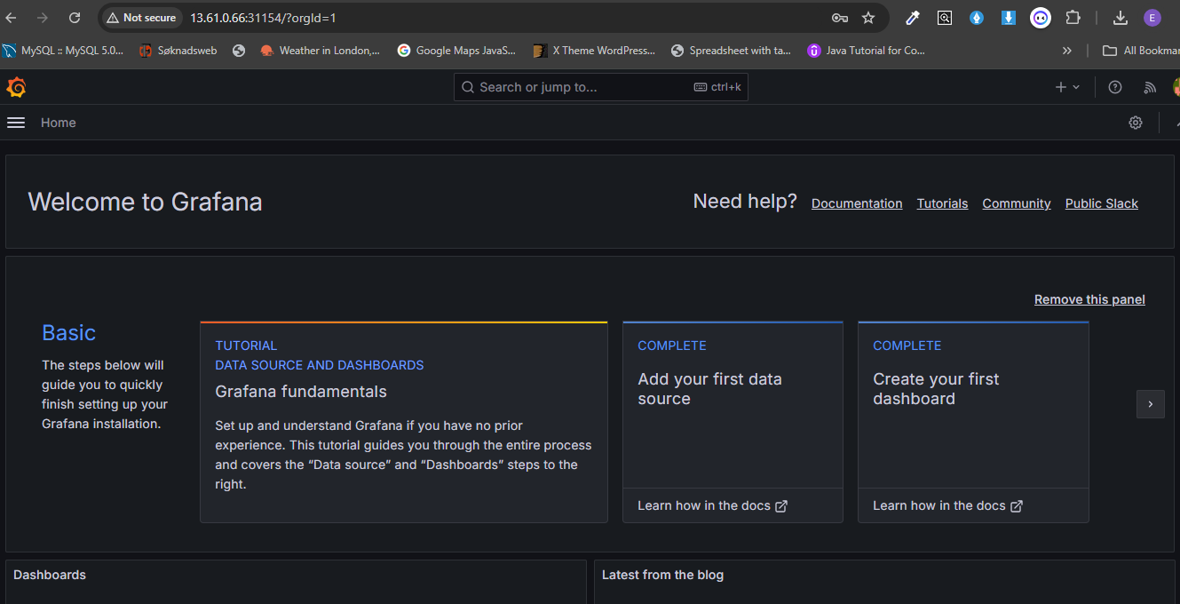Open the browser profile avatar E
This screenshot has width=1180, height=604.
1152,18
